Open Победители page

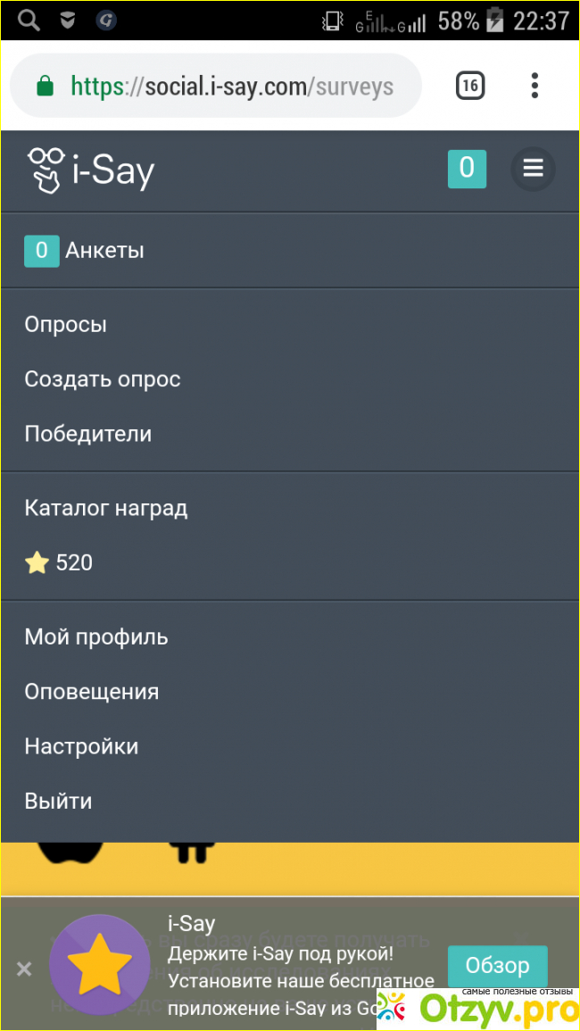click(x=88, y=434)
